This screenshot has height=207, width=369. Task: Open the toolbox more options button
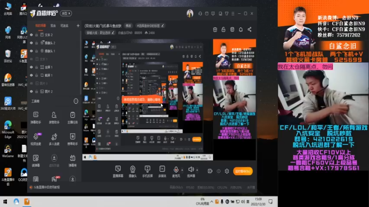click(x=76, y=101)
